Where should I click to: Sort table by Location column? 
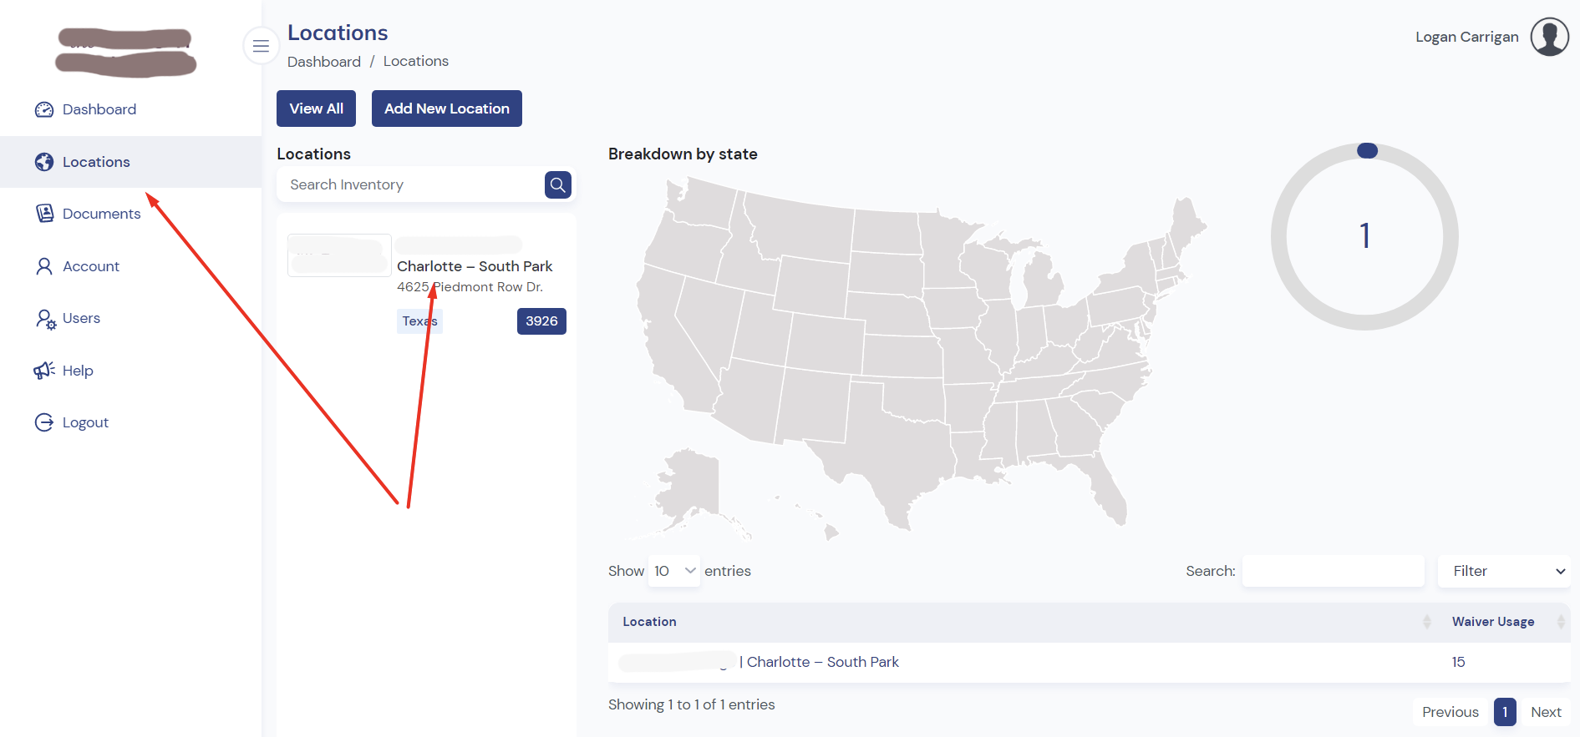coord(1025,622)
